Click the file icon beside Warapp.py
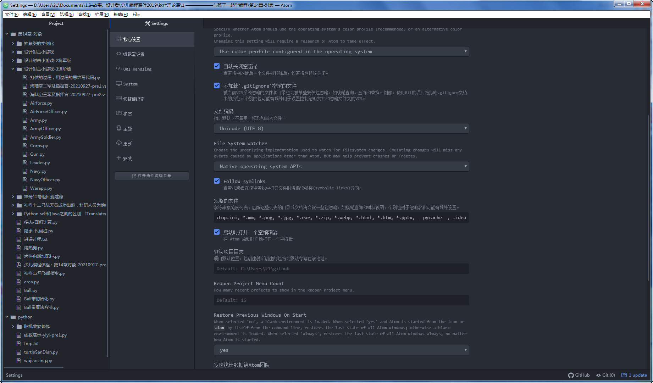The image size is (653, 383). coord(25,188)
